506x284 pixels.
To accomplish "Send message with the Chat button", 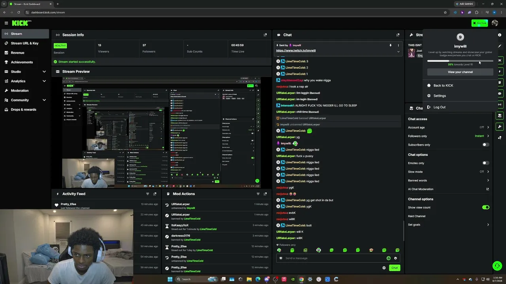I will pyautogui.click(x=395, y=268).
